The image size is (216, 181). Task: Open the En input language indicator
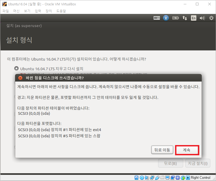[194, 18]
